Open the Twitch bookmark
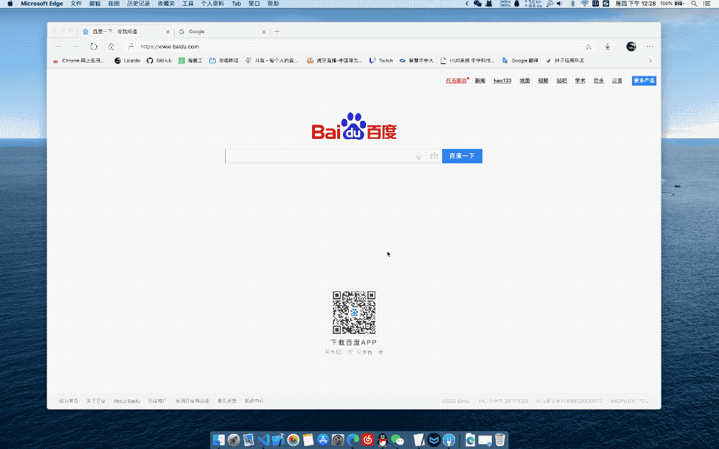This screenshot has width=719, height=449. click(x=381, y=60)
